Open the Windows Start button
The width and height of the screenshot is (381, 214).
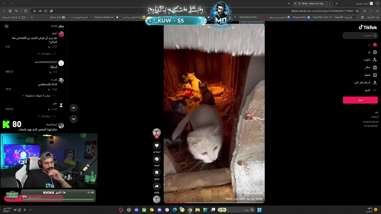click(x=259, y=210)
